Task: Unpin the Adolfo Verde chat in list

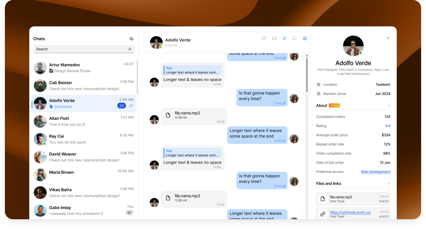Action: pos(131,106)
